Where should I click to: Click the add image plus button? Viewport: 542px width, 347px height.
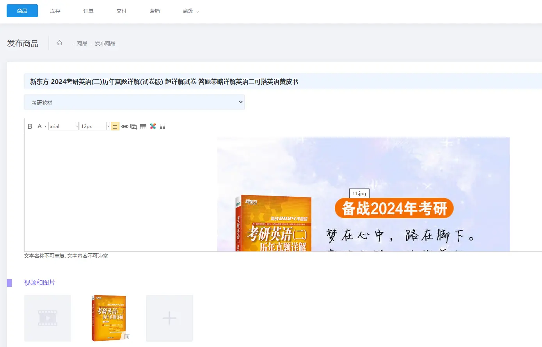point(169,318)
